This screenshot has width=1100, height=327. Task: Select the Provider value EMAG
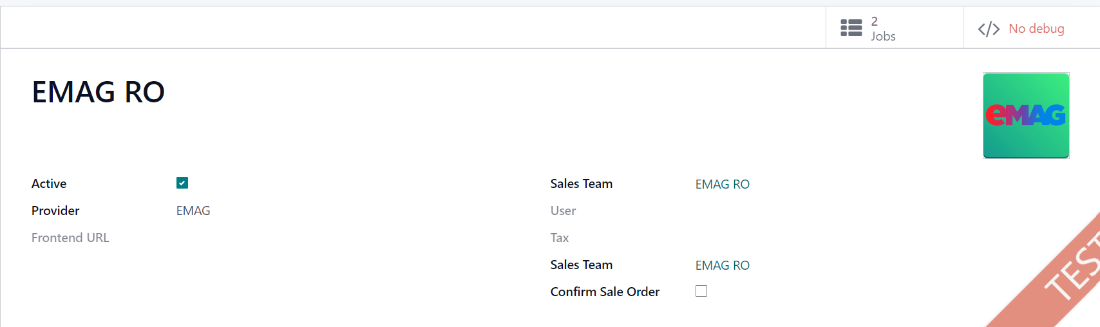click(193, 210)
